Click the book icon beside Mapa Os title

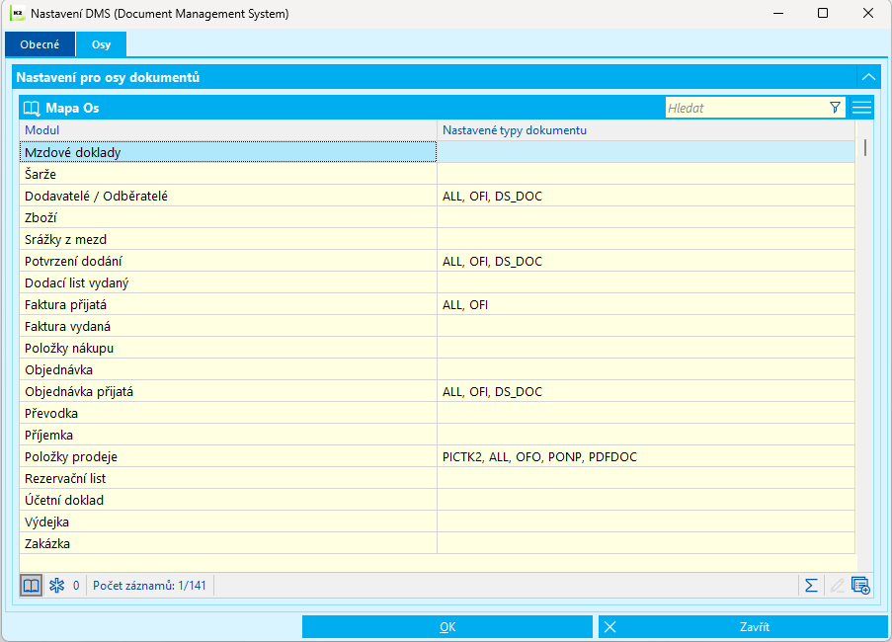pyautogui.click(x=32, y=108)
